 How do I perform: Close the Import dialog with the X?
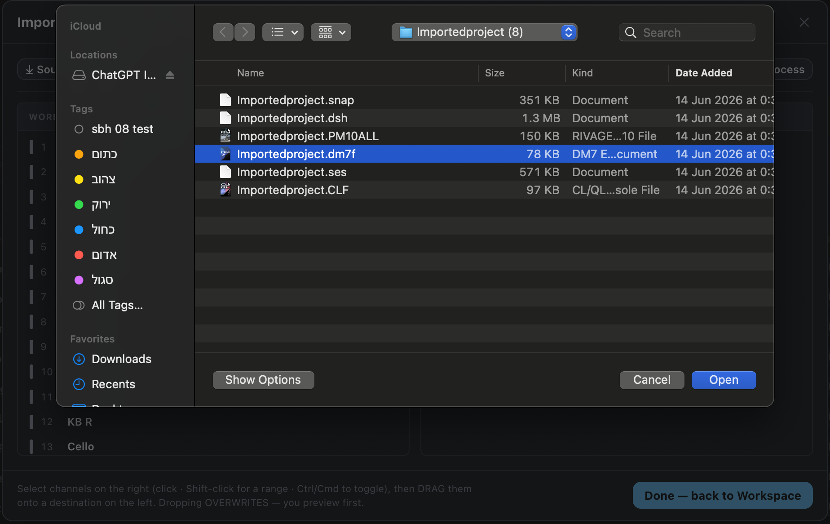coord(804,22)
